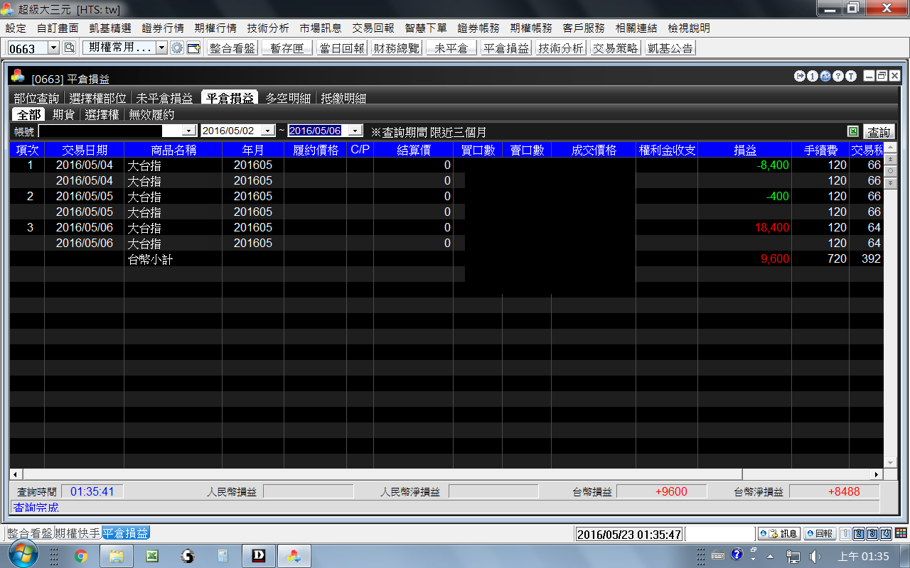Click the account search icon beside 0663
The image size is (910, 568).
click(69, 48)
